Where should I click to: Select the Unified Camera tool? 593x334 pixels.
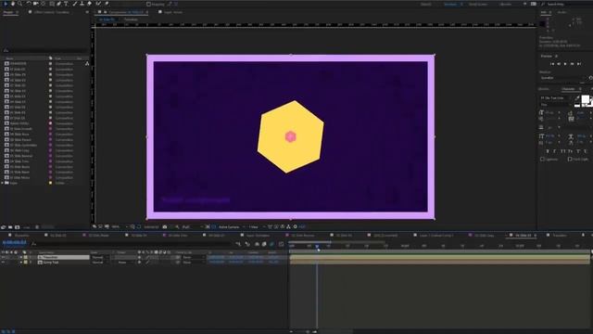[x=36, y=4]
